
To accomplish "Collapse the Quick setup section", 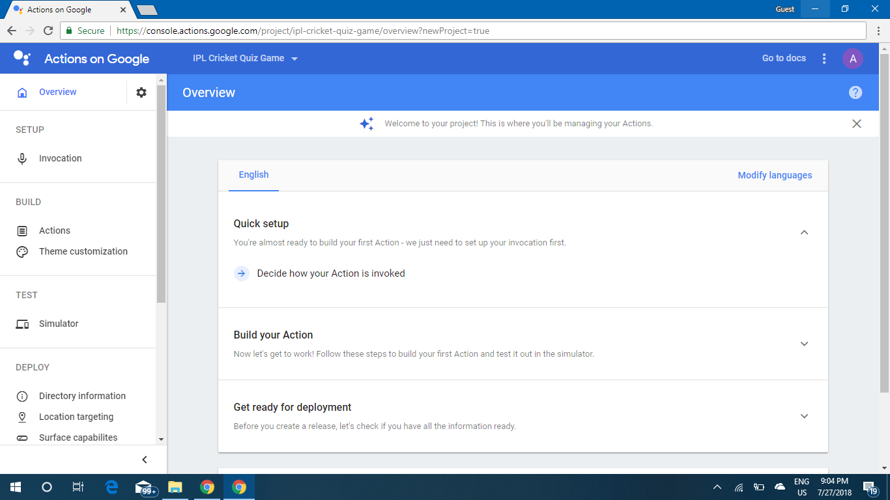I will 804,232.
